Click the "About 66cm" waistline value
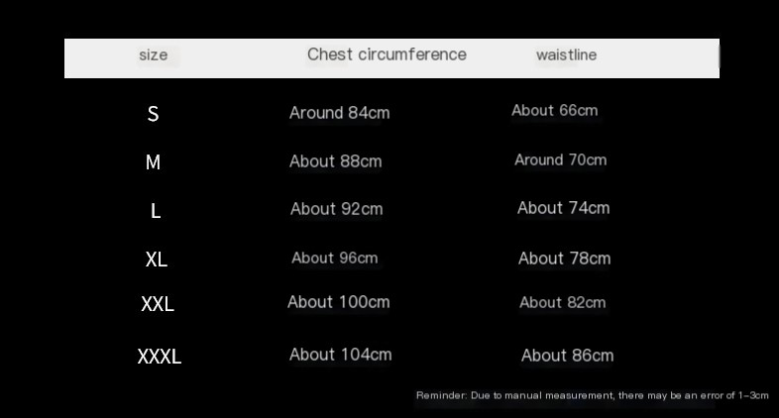This screenshot has width=779, height=418. [554, 111]
